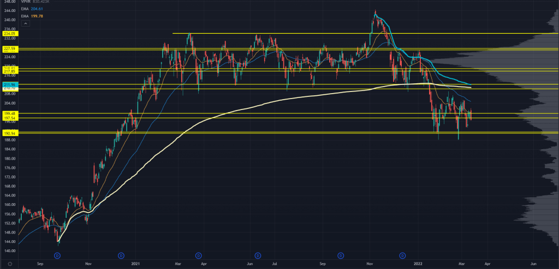Select the 217.85 price level label
The height and width of the screenshot is (269, 559).
9,71
